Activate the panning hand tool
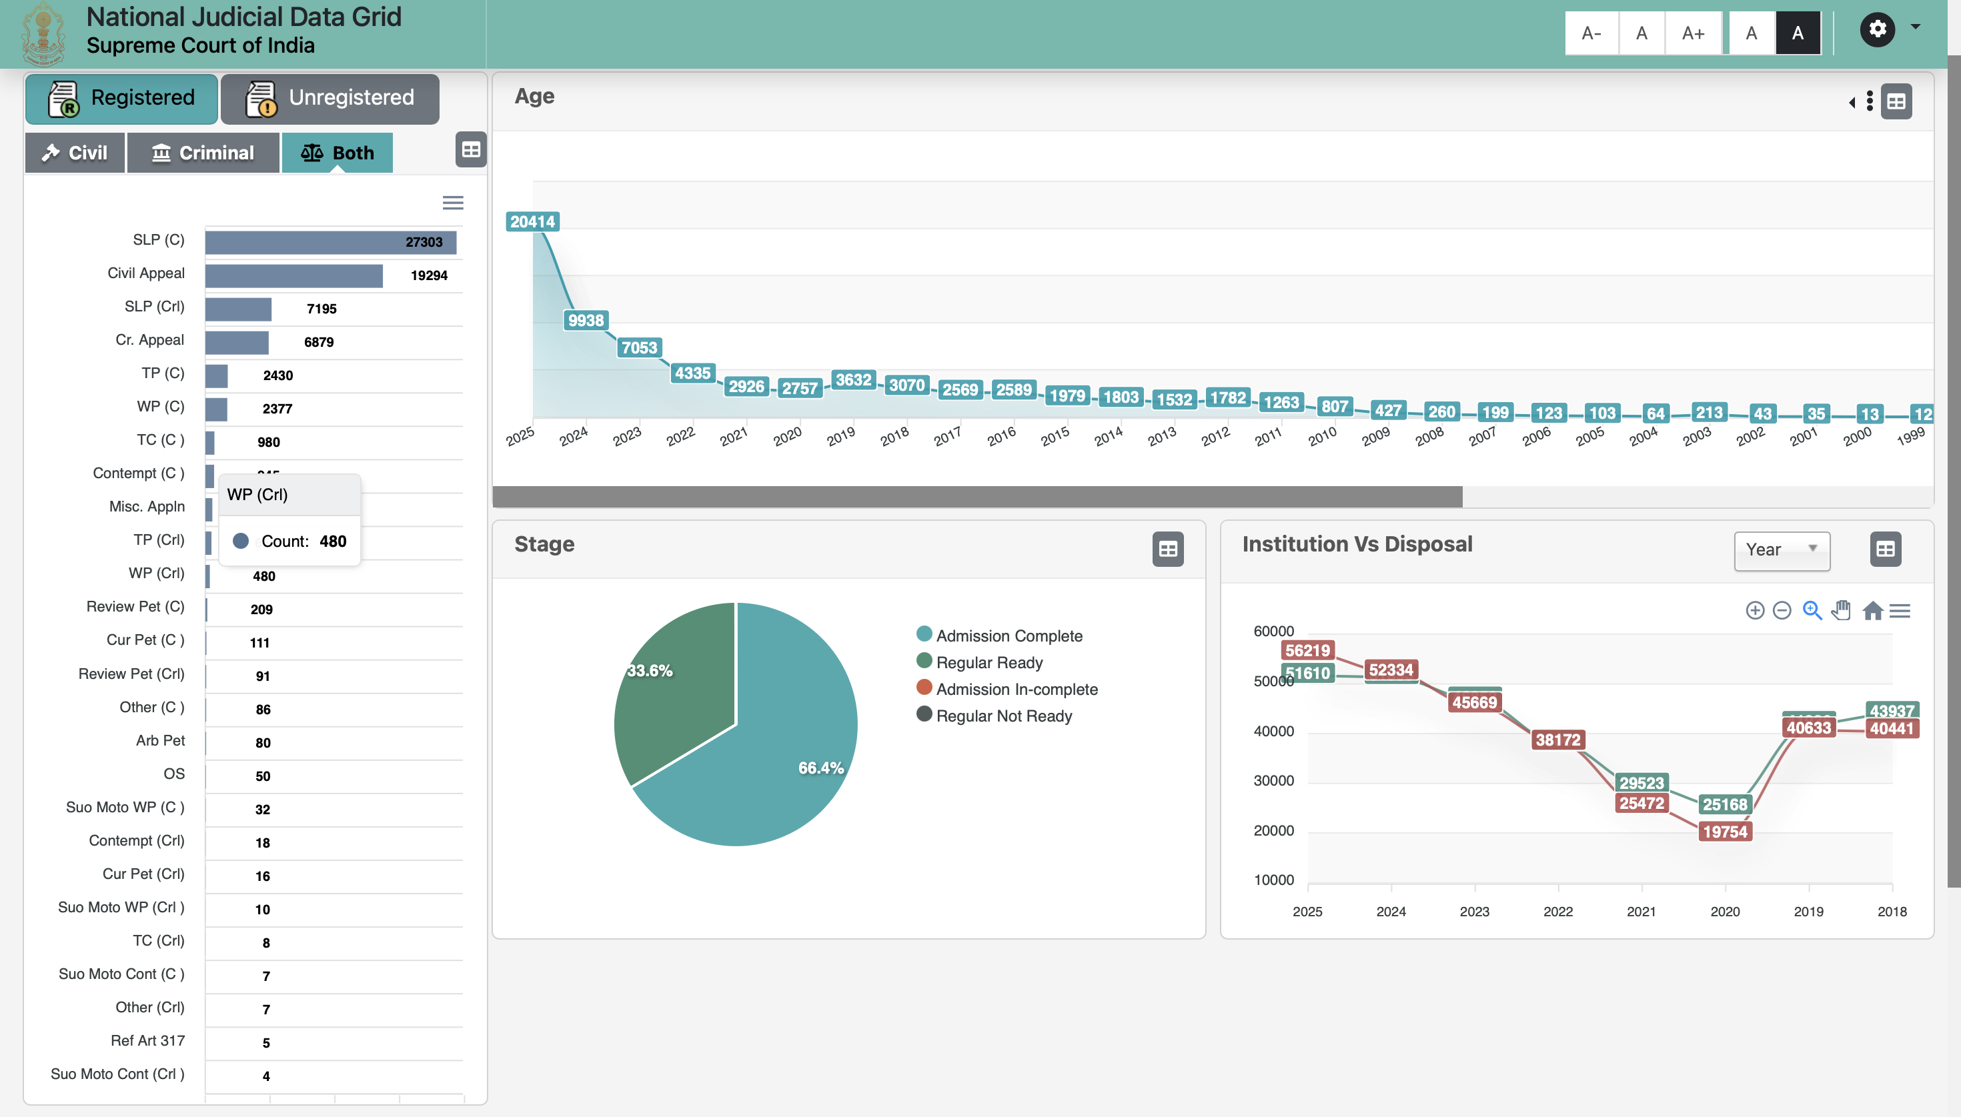This screenshot has height=1117, width=1961. pyautogui.click(x=1842, y=611)
